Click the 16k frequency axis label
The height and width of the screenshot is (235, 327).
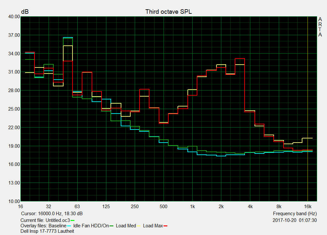(308, 207)
